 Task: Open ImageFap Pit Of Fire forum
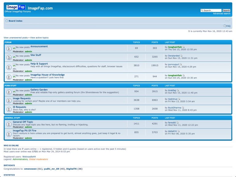click(x=25, y=131)
